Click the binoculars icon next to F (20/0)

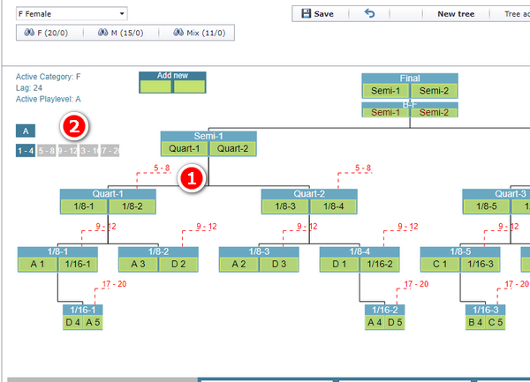click(x=29, y=33)
